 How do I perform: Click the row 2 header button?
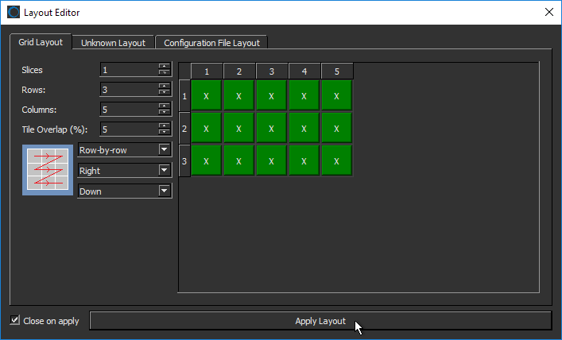[184, 129]
